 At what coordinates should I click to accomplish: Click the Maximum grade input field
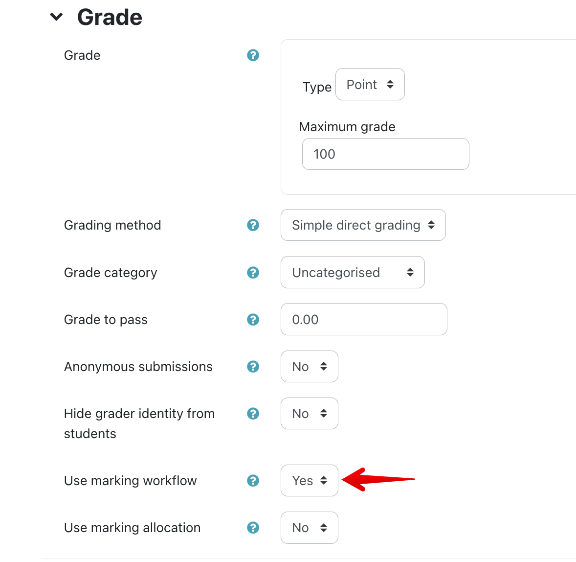(385, 154)
